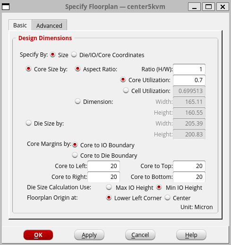Click the Core Utilization value field
The image size is (231, 245).
pos(189,80)
